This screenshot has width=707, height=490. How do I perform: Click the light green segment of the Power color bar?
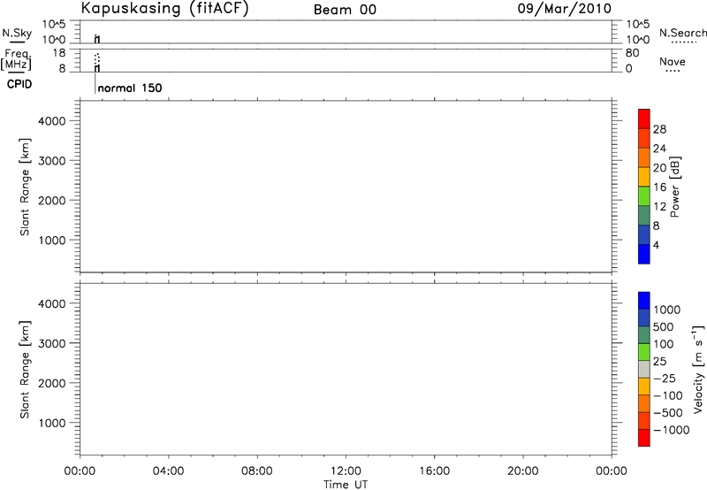pos(644,195)
